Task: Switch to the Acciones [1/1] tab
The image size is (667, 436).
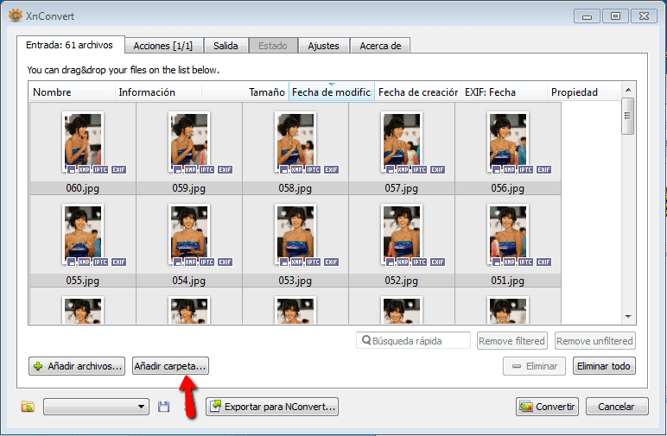Action: pos(163,46)
